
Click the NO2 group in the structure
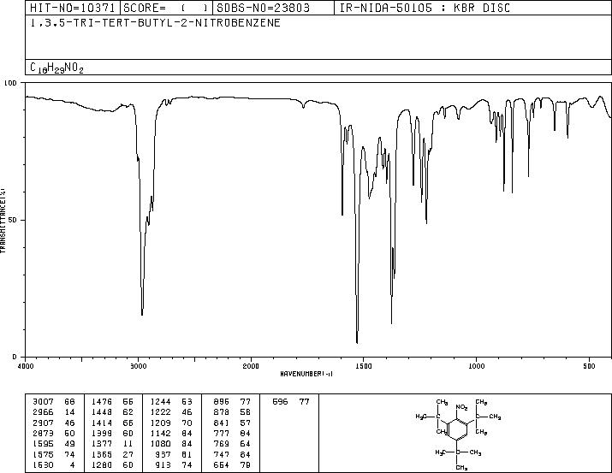[461, 407]
